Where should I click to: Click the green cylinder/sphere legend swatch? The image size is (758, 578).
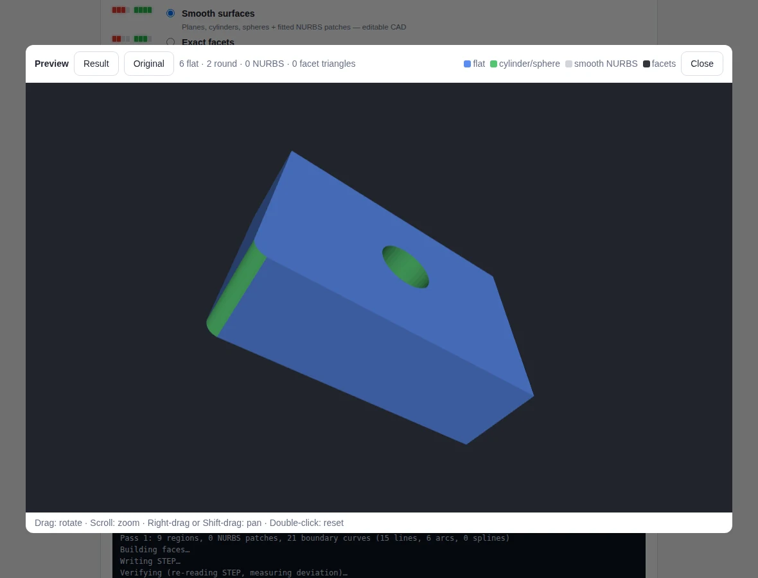coord(493,64)
